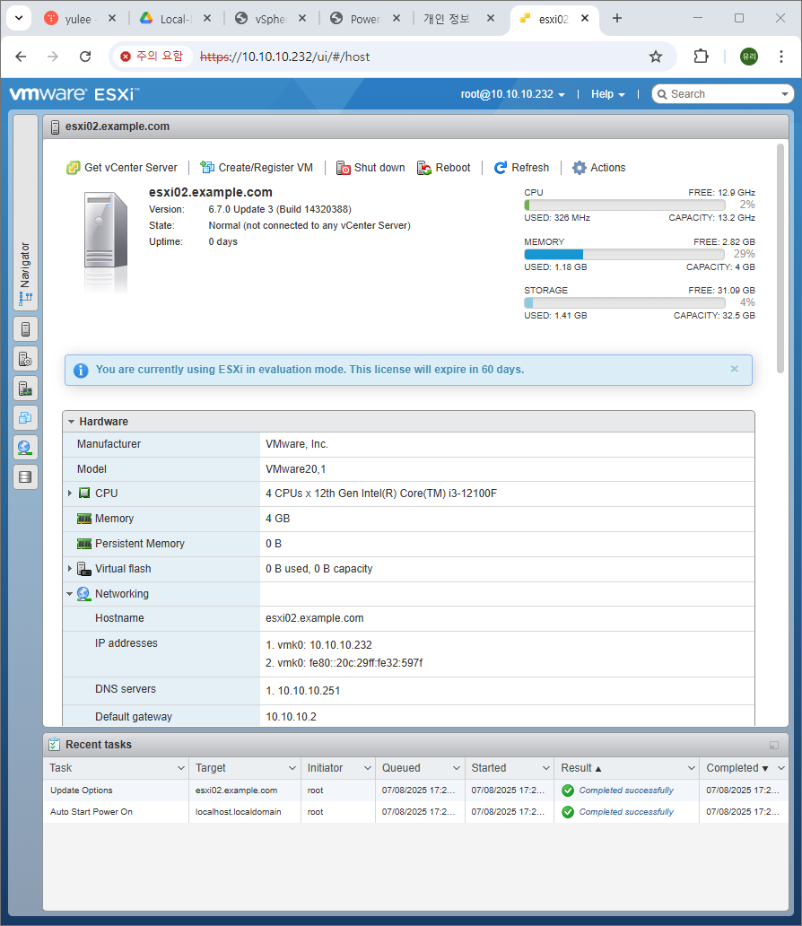This screenshot has height=926, width=802.
Task: Expand the collapsed Navigator panel
Action: click(25, 213)
